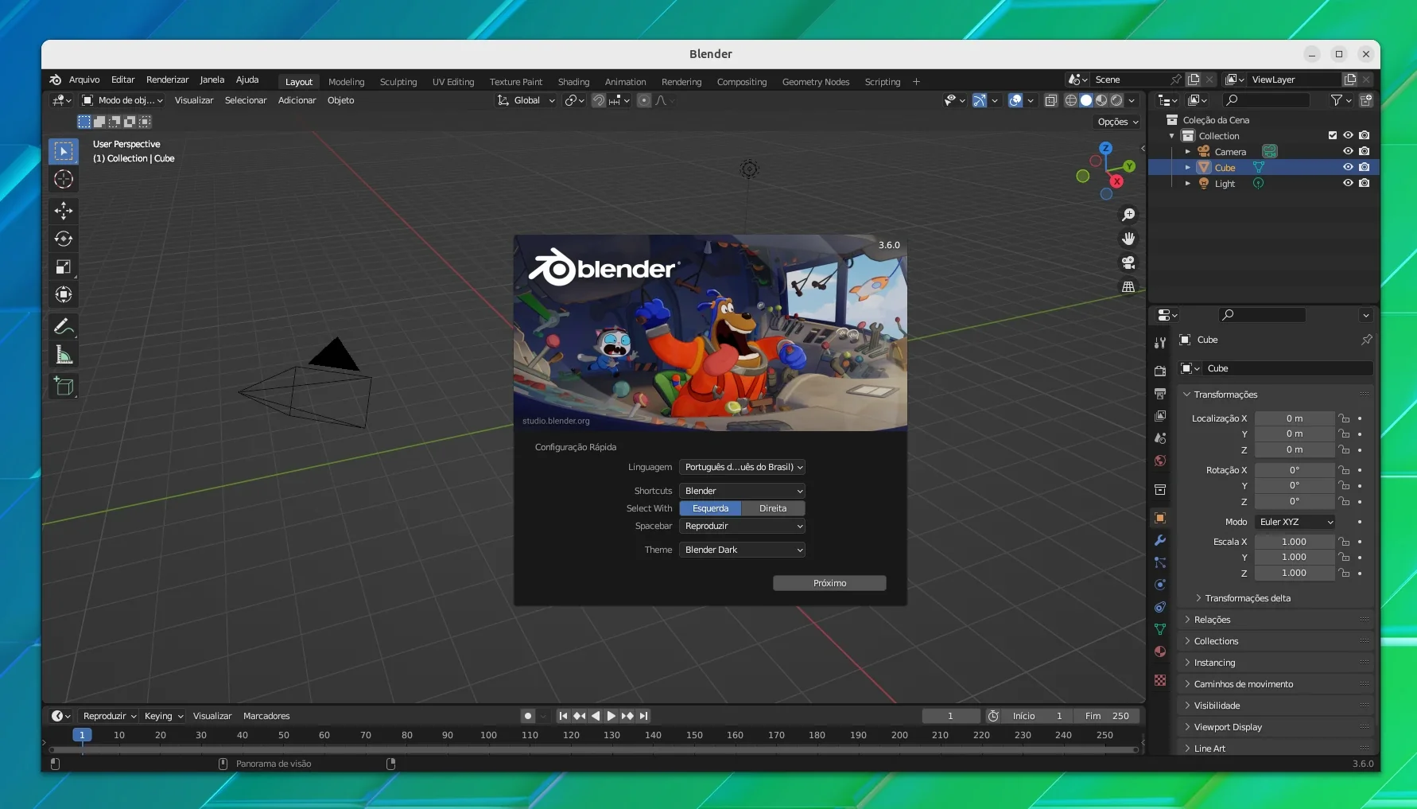Play the animation forward
This screenshot has width=1417, height=809.
[611, 716]
